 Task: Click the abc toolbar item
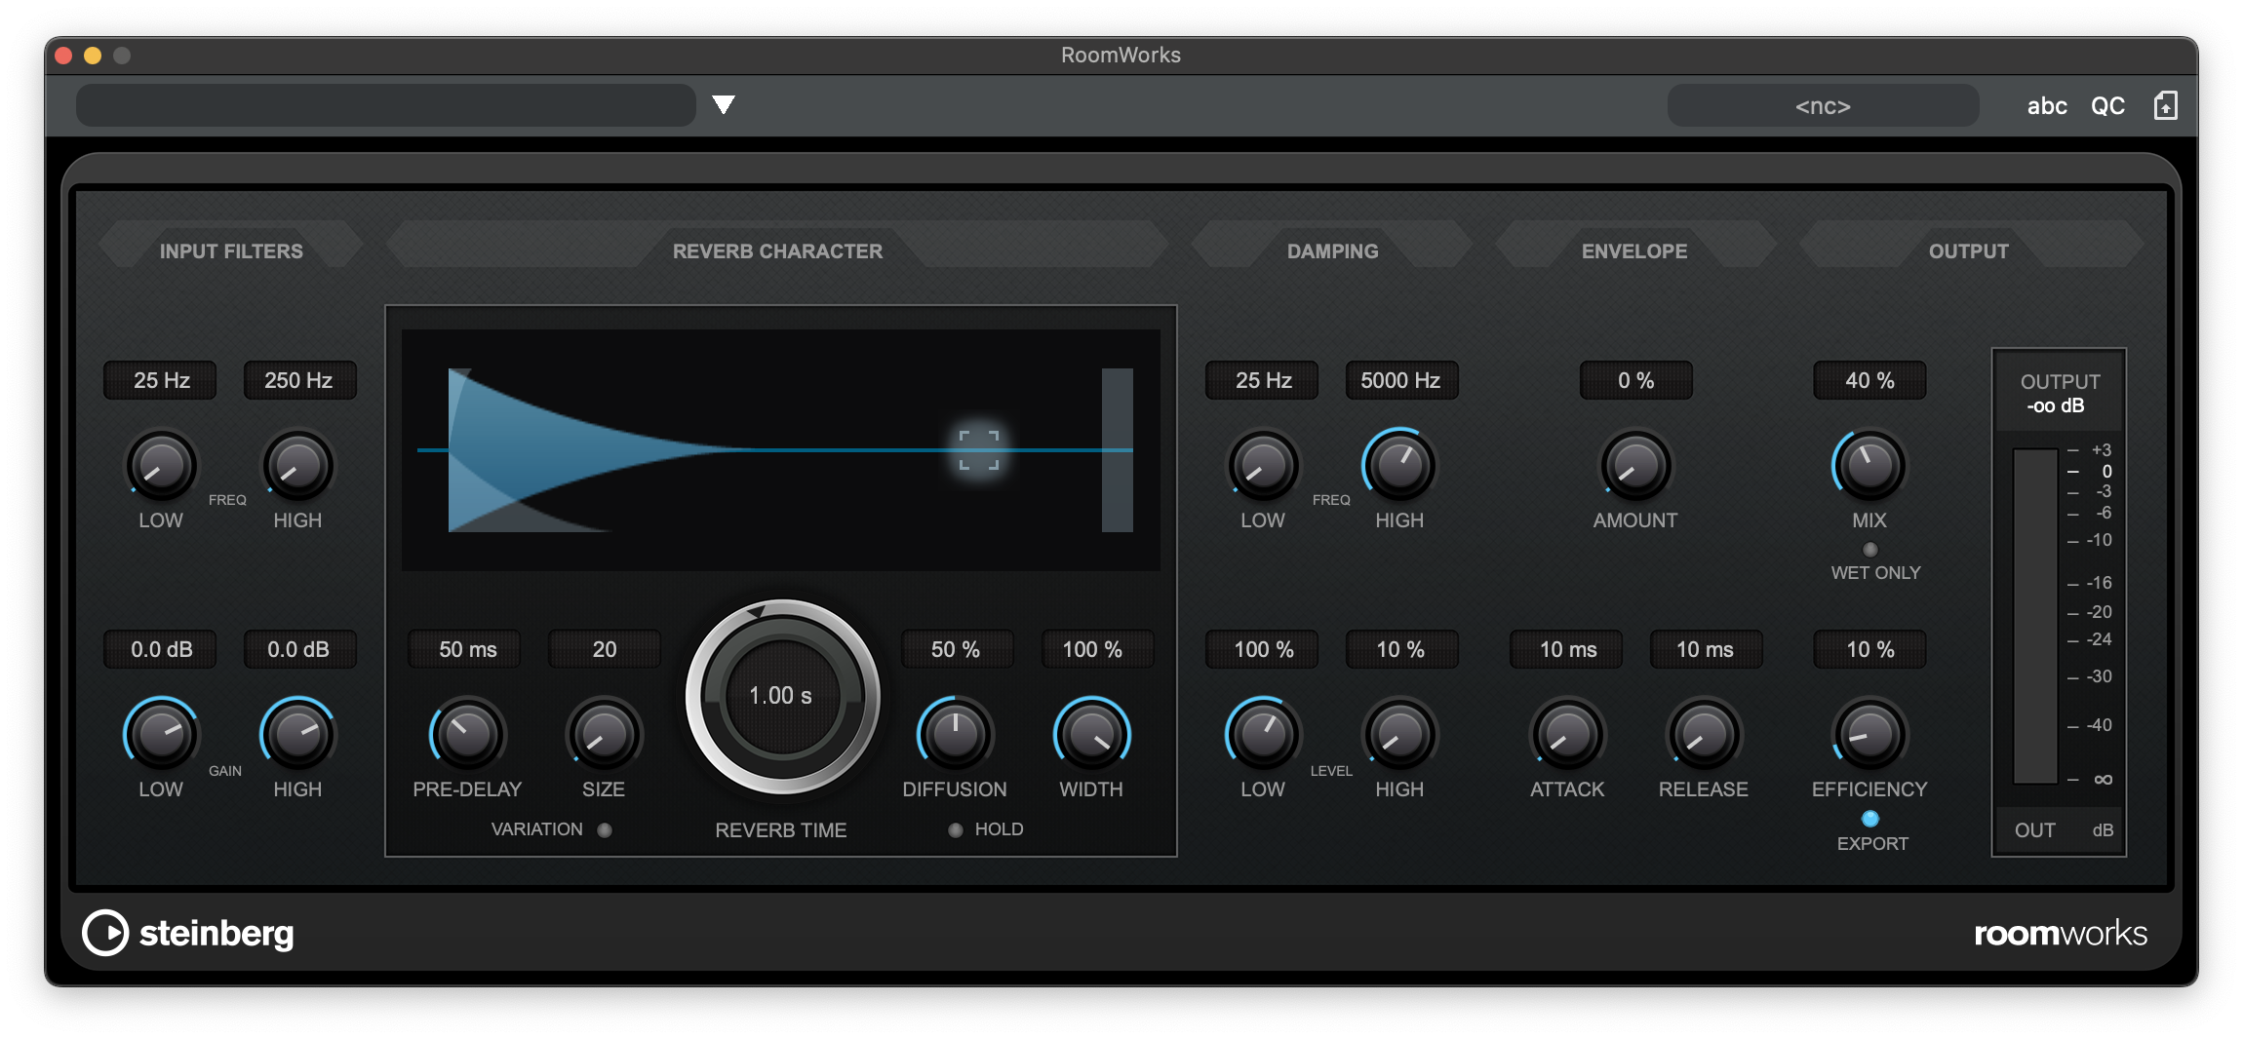point(2047,105)
